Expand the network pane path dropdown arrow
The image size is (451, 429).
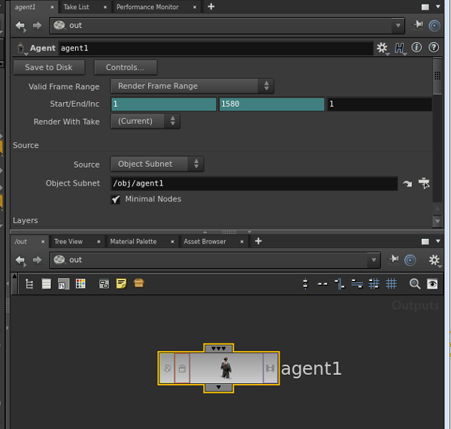(374, 260)
